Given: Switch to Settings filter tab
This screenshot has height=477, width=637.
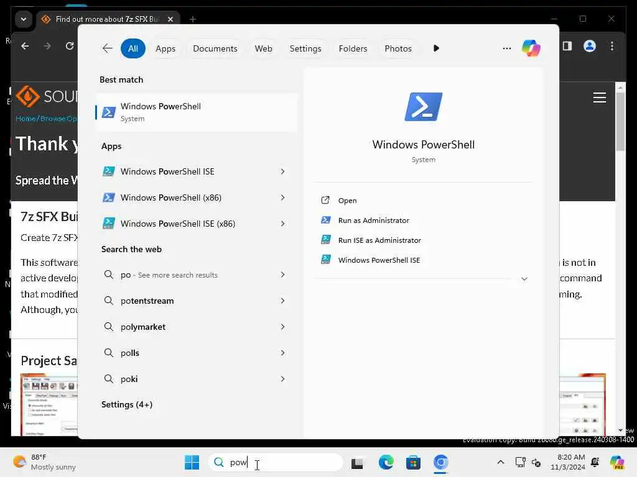Looking at the screenshot, I should click(x=305, y=48).
